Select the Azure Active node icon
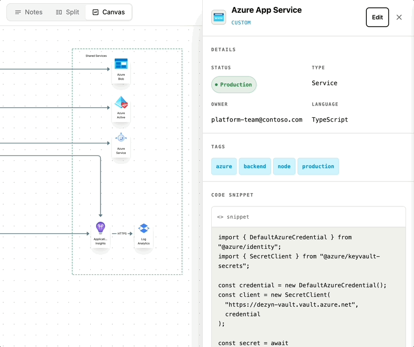Screen dimensions: 414x347 click(x=121, y=102)
